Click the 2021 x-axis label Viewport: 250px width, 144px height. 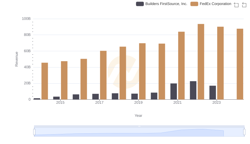click(x=177, y=102)
